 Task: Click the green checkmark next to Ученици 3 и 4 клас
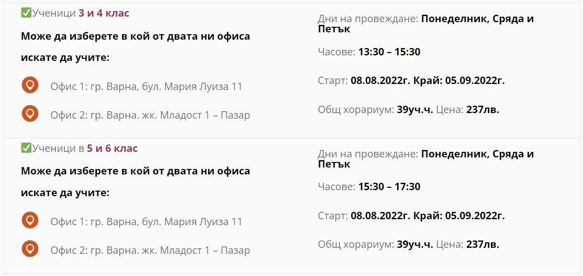(26, 13)
